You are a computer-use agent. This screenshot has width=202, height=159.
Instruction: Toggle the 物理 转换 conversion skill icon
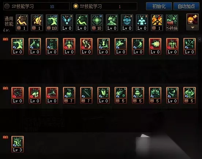coord(172,23)
